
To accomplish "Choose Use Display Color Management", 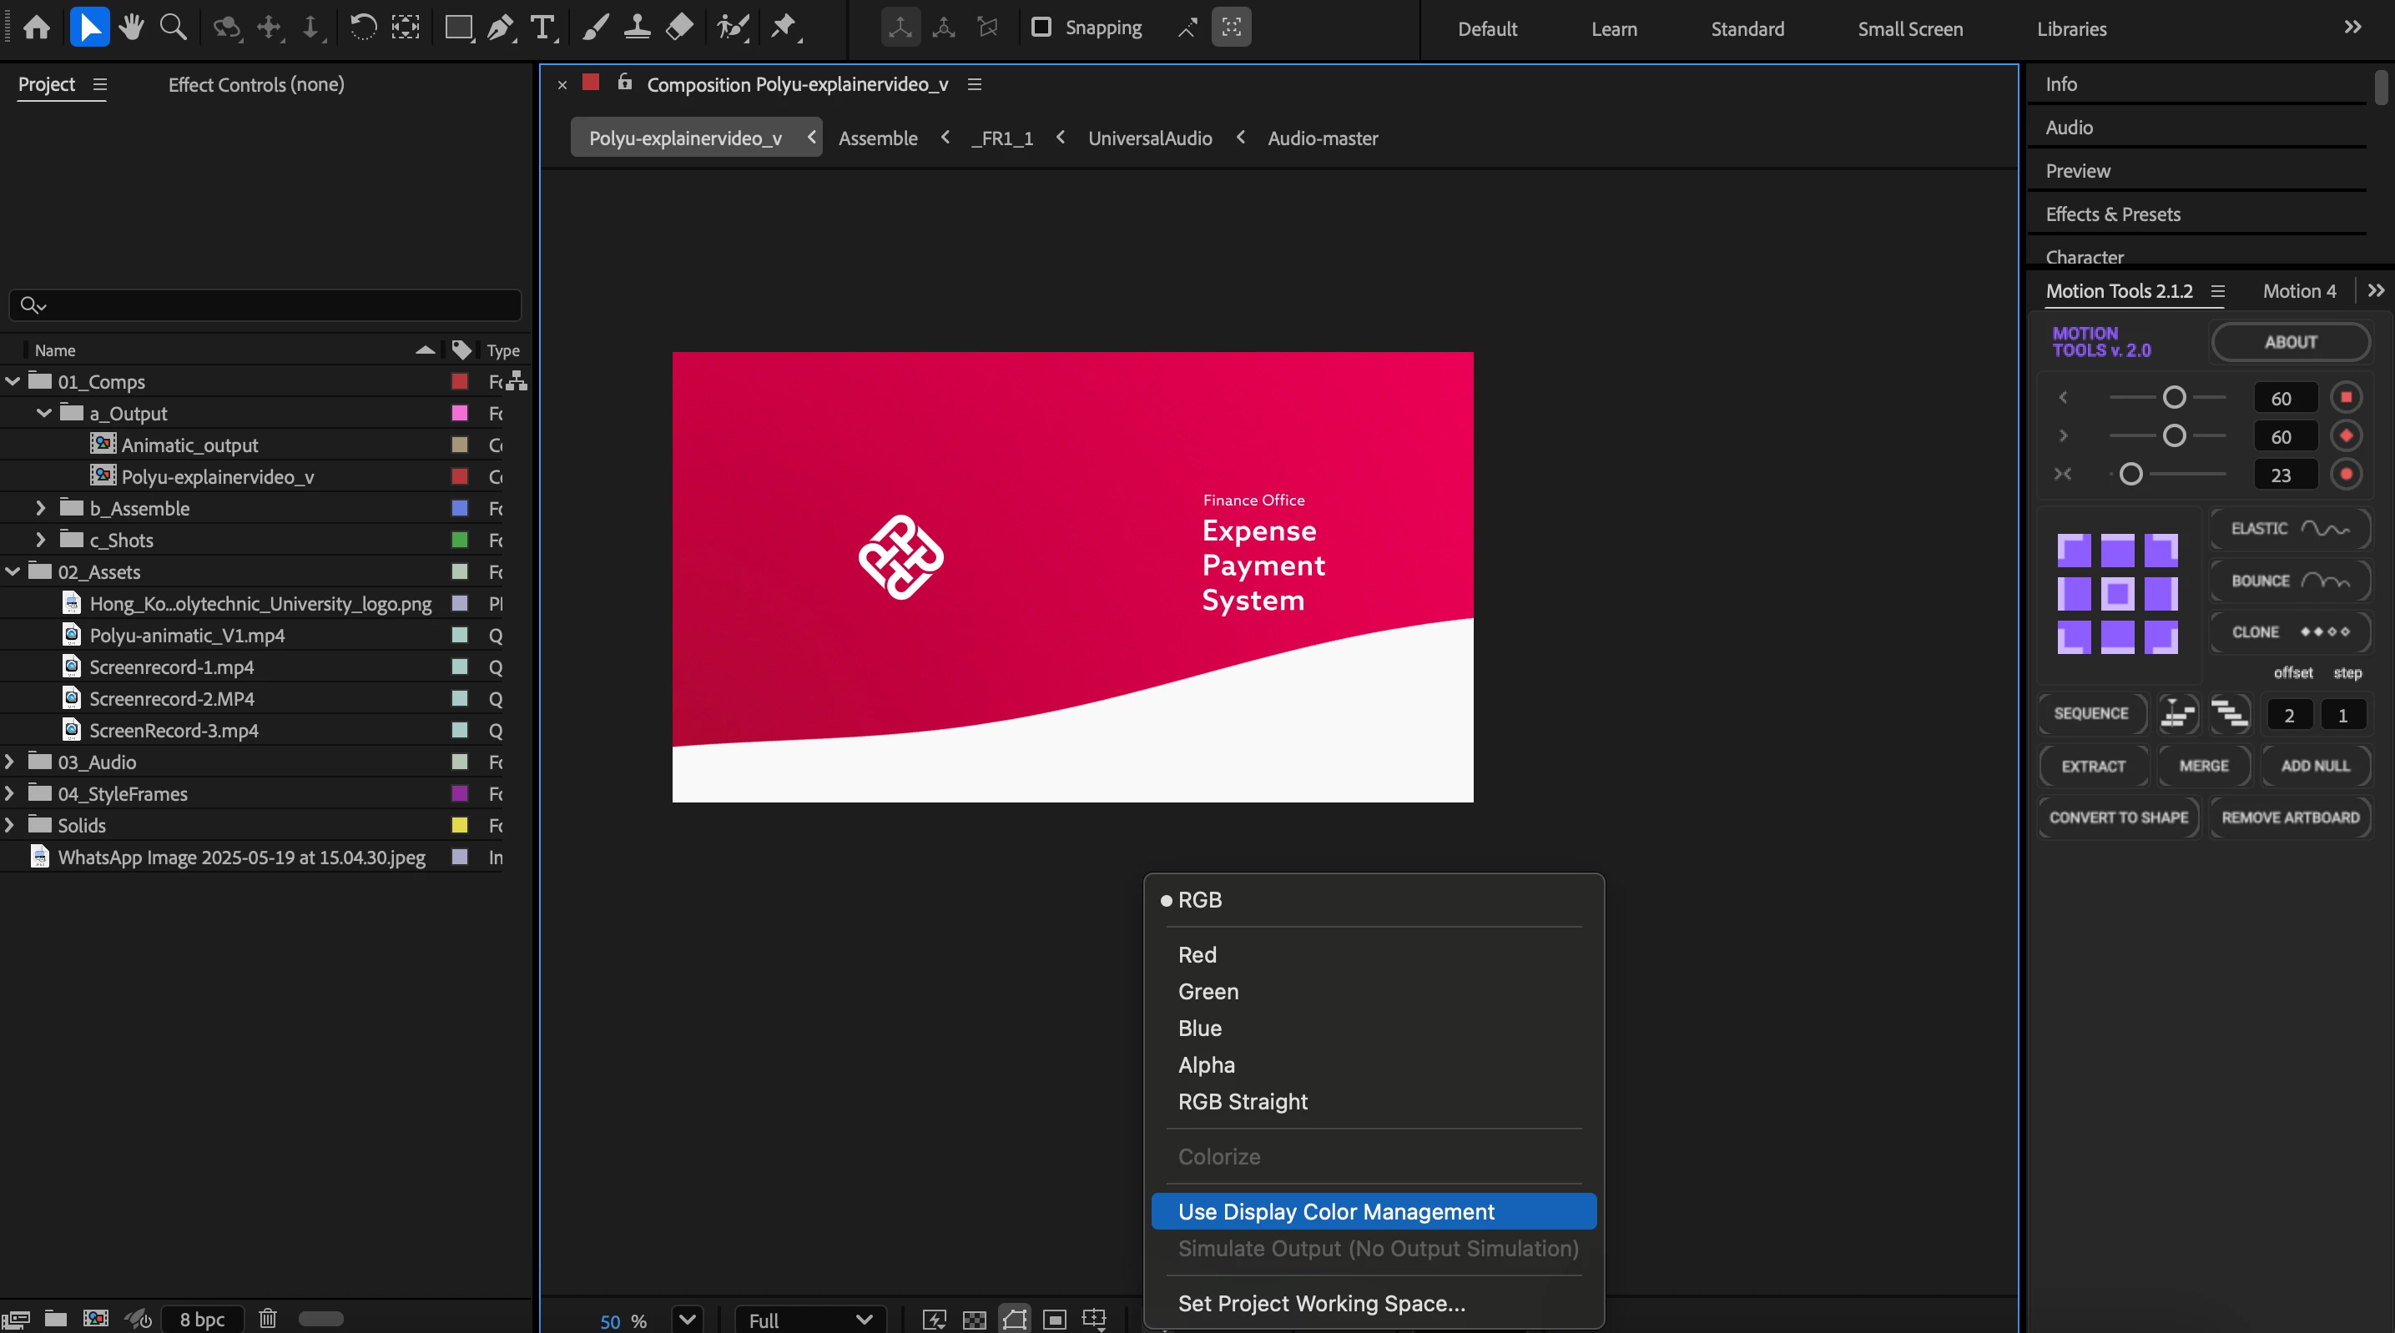I will (x=1335, y=1211).
